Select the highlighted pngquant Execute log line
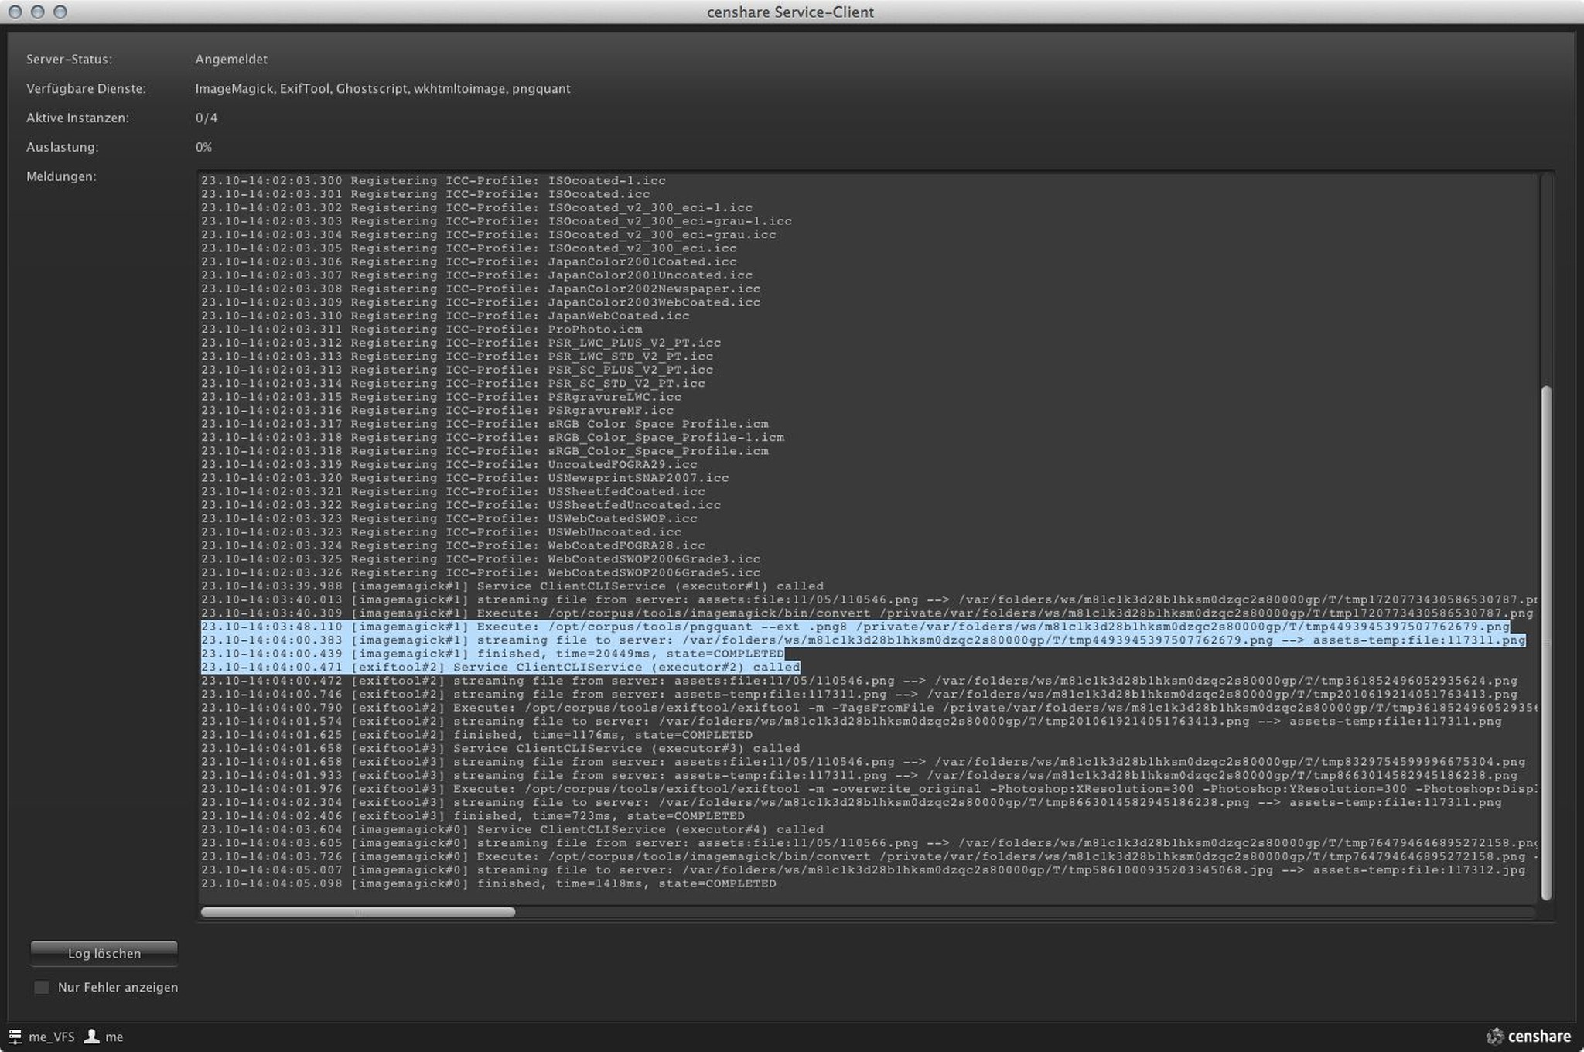Viewport: 1584px width, 1052px height. 851,627
